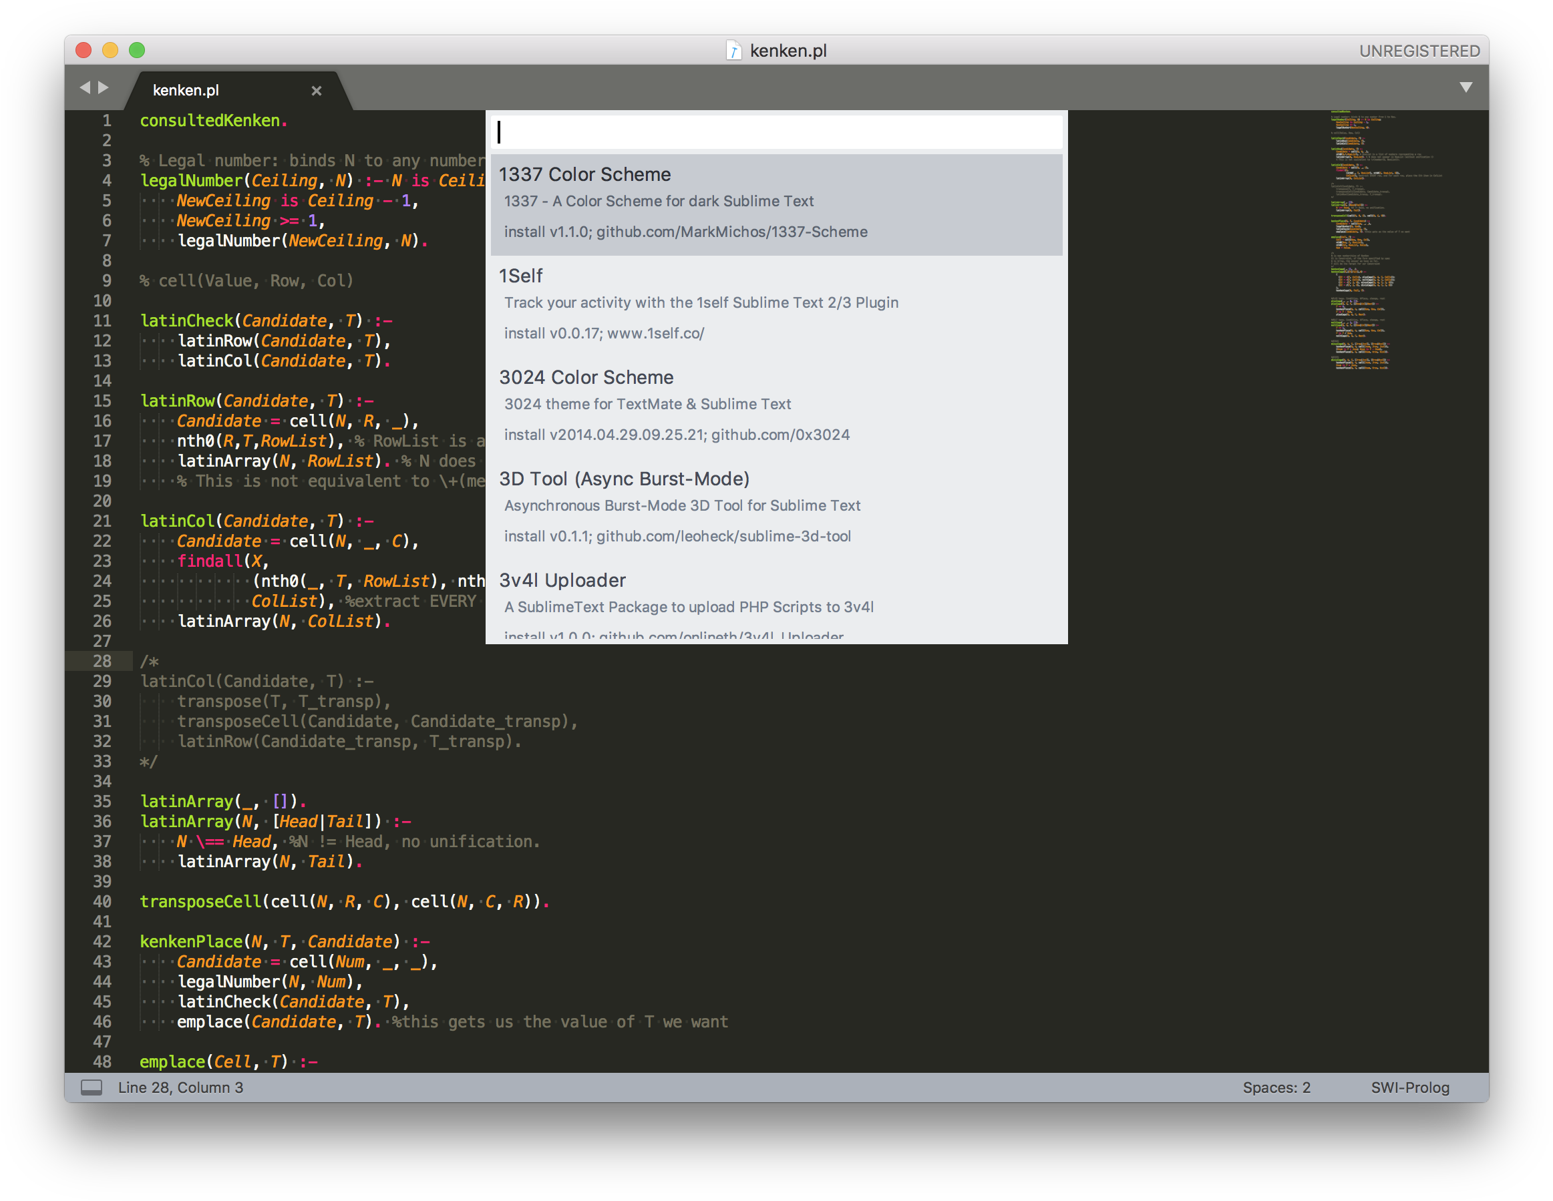
Task: Open the SWI-Prolog syntax selector
Action: coord(1409,1088)
